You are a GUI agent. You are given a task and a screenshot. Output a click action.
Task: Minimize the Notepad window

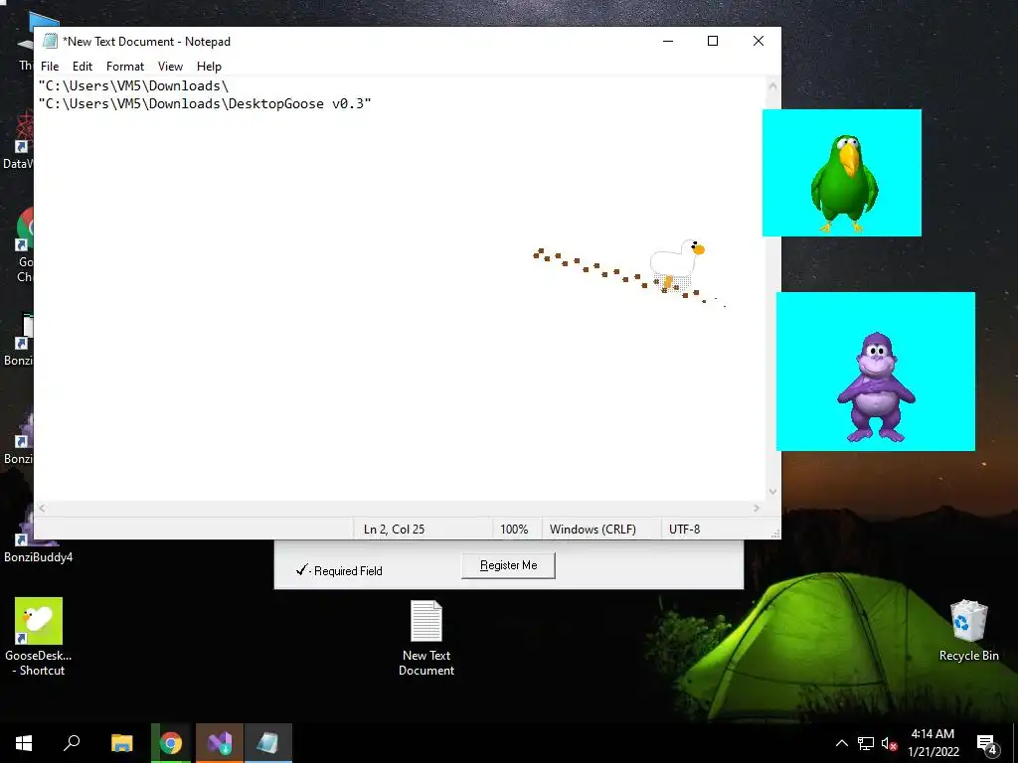click(x=667, y=41)
